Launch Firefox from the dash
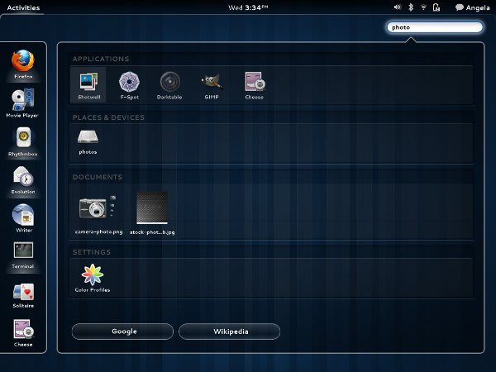Screen dimensions: 496x372 (x=23, y=63)
